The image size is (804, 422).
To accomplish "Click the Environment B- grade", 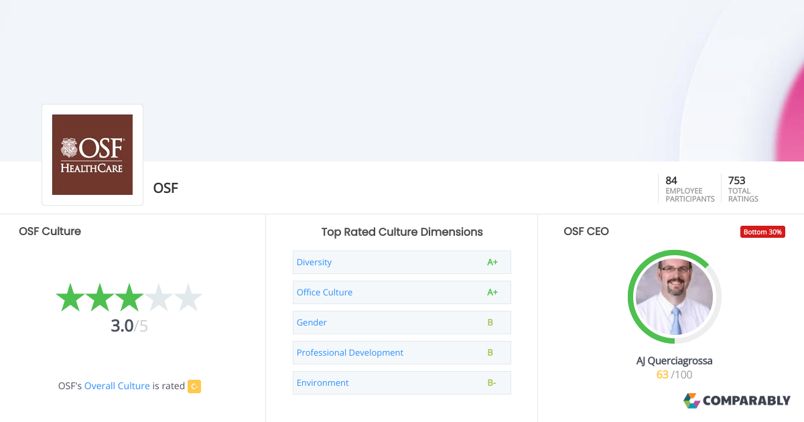I will pos(492,382).
